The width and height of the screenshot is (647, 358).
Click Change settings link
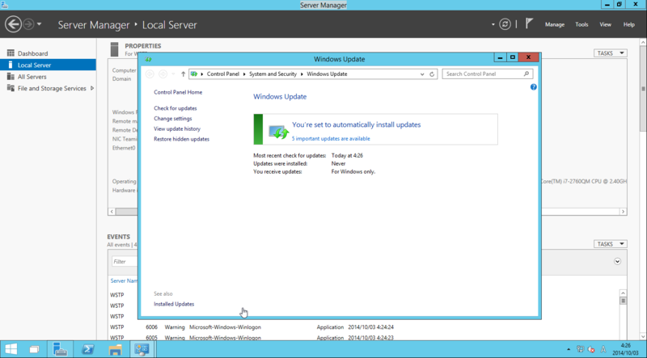173,119
